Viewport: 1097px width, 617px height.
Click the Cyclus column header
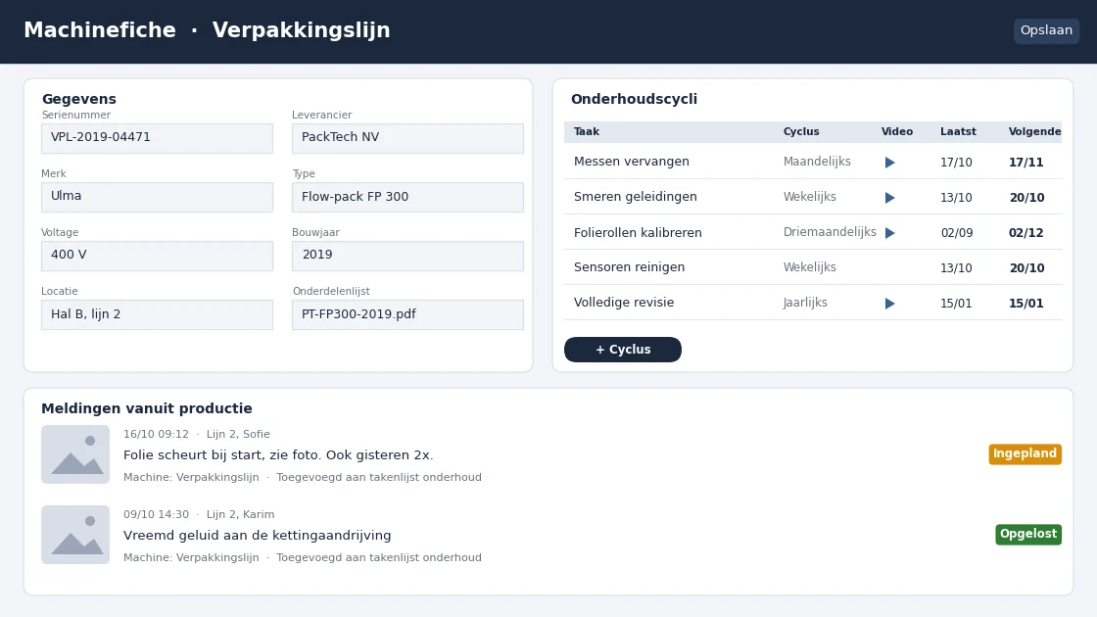(801, 131)
